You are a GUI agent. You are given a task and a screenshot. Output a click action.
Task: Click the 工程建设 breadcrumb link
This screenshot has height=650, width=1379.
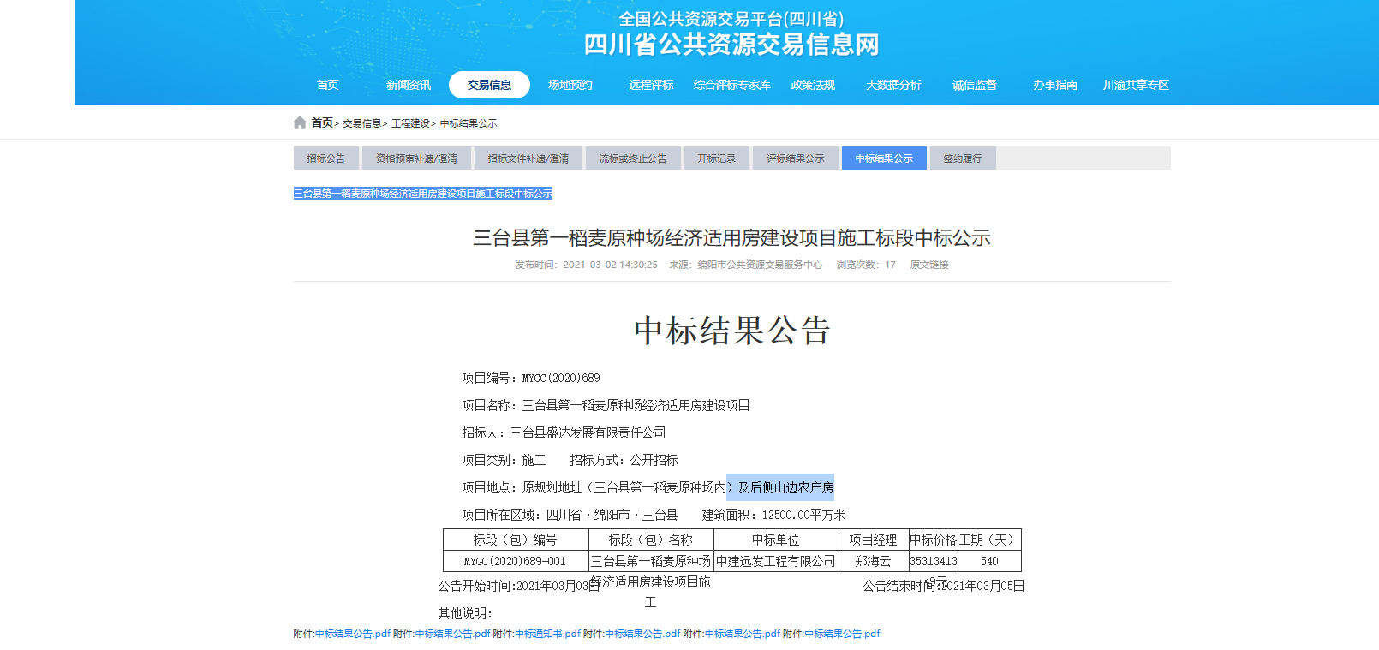coord(411,123)
